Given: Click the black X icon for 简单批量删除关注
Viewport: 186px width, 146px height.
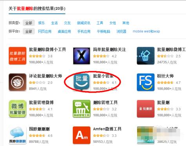Looking at the screenshot, I should point(81,56).
